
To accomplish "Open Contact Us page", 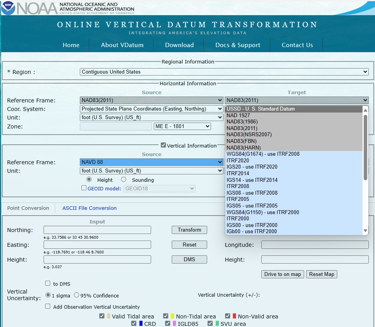I will point(297,45).
